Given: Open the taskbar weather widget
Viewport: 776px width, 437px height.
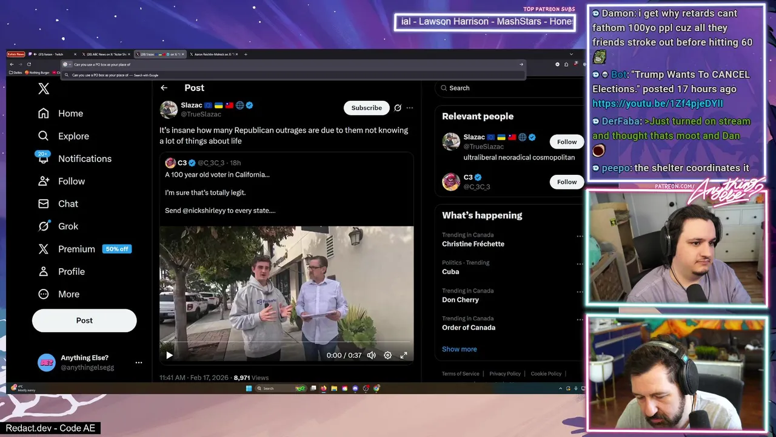Looking at the screenshot, I should [x=24, y=388].
